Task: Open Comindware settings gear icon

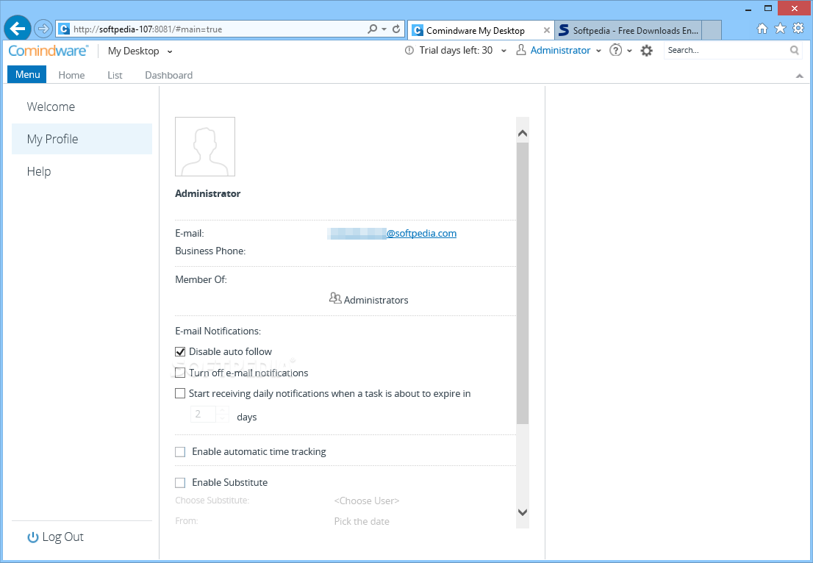Action: pos(646,50)
